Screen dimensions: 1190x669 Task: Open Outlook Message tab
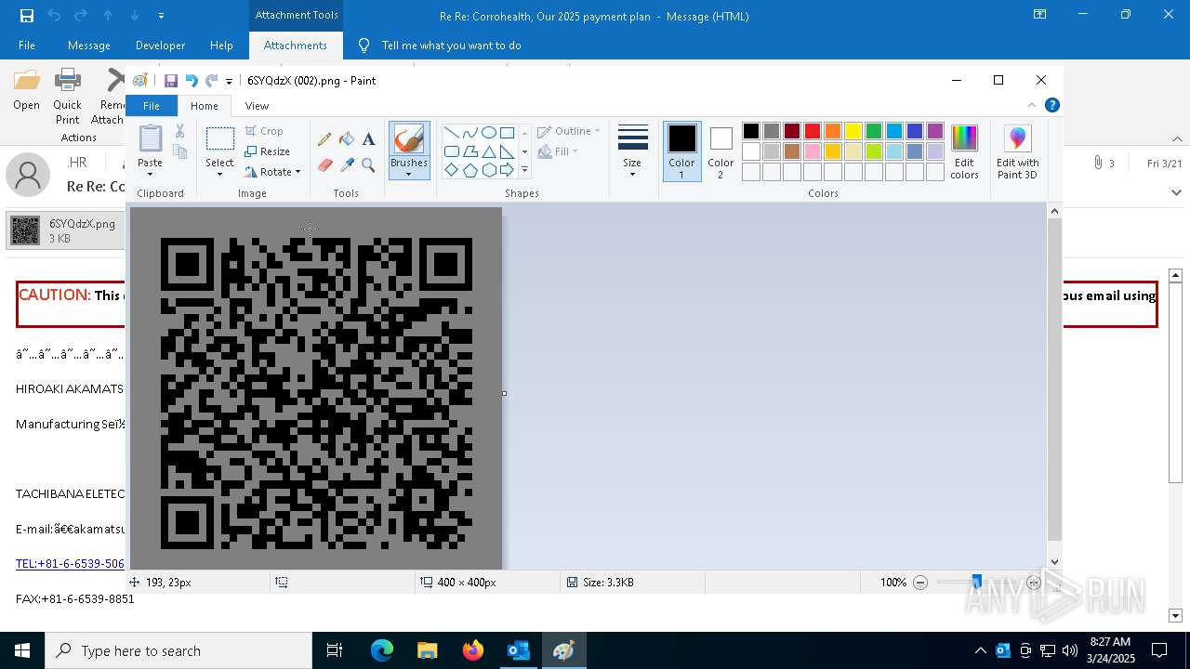(x=89, y=45)
